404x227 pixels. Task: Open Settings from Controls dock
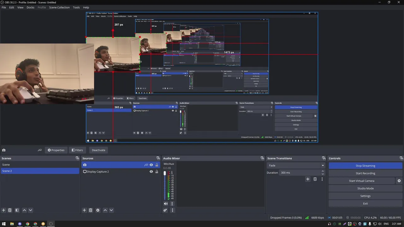click(365, 196)
